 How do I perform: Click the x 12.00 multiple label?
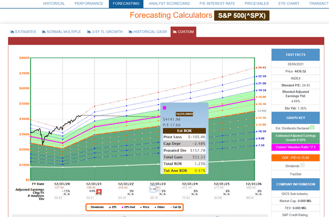point(261,125)
